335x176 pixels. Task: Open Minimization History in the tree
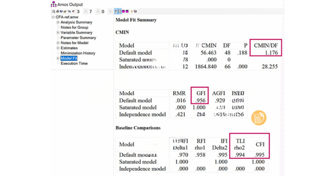click(78, 53)
